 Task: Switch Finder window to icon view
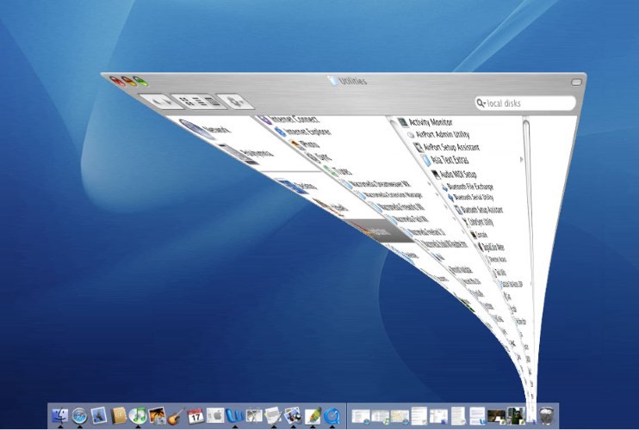182,100
